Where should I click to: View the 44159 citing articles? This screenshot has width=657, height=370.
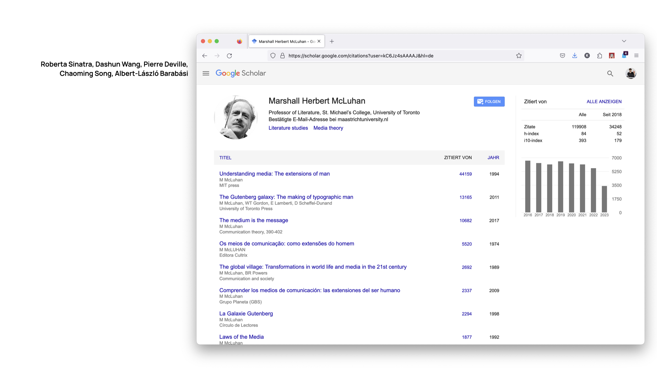coord(465,174)
